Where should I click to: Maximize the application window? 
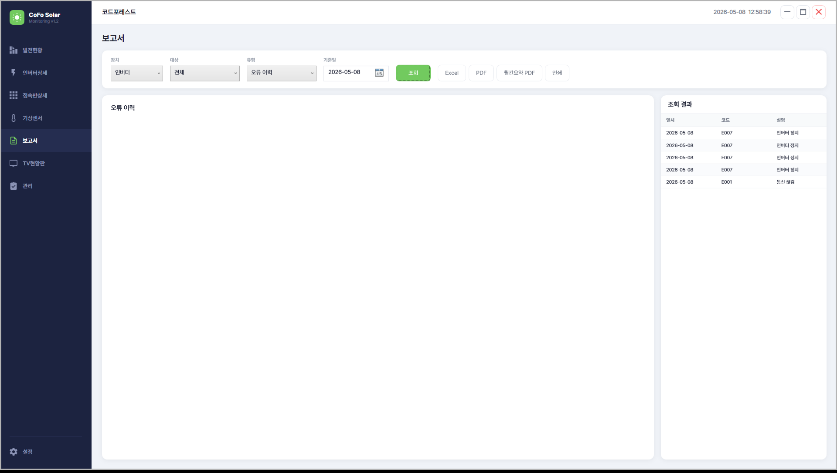803,12
